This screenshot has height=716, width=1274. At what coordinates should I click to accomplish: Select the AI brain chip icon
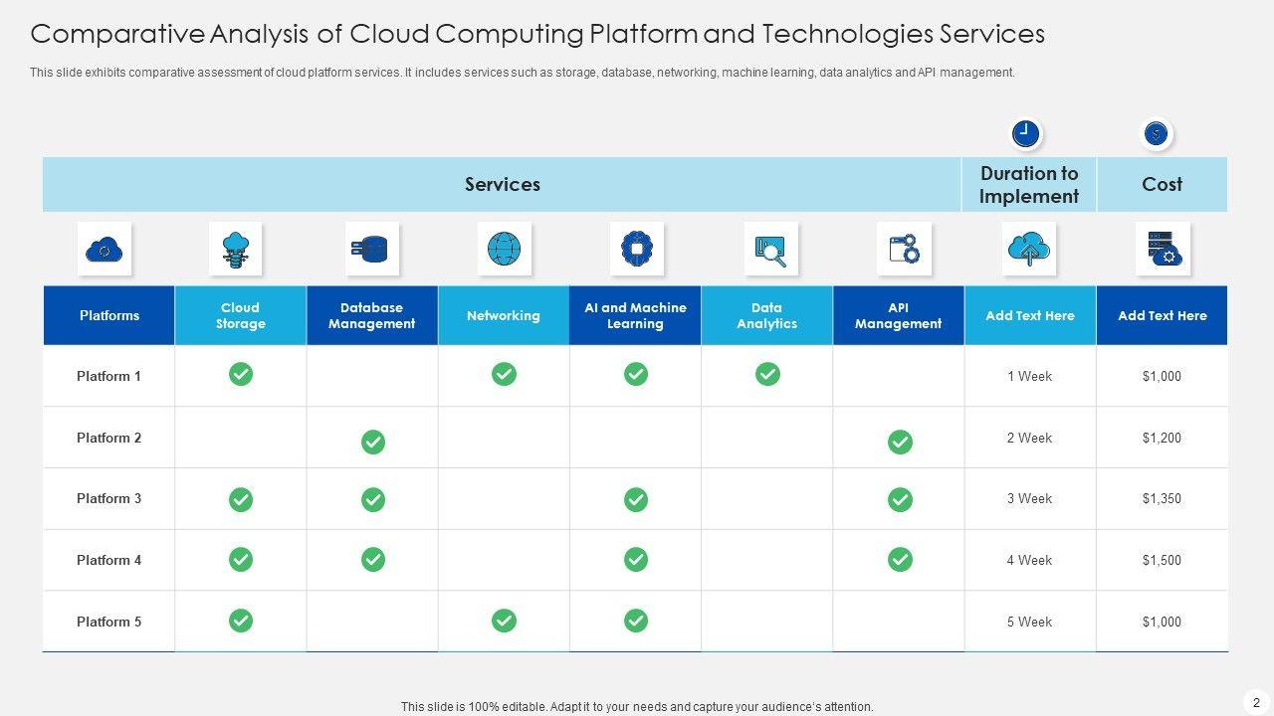636,249
